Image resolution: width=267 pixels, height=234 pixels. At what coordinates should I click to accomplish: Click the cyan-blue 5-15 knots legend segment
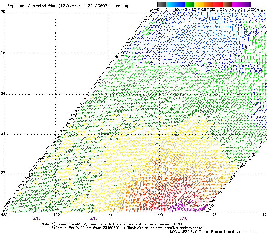point(176,4)
